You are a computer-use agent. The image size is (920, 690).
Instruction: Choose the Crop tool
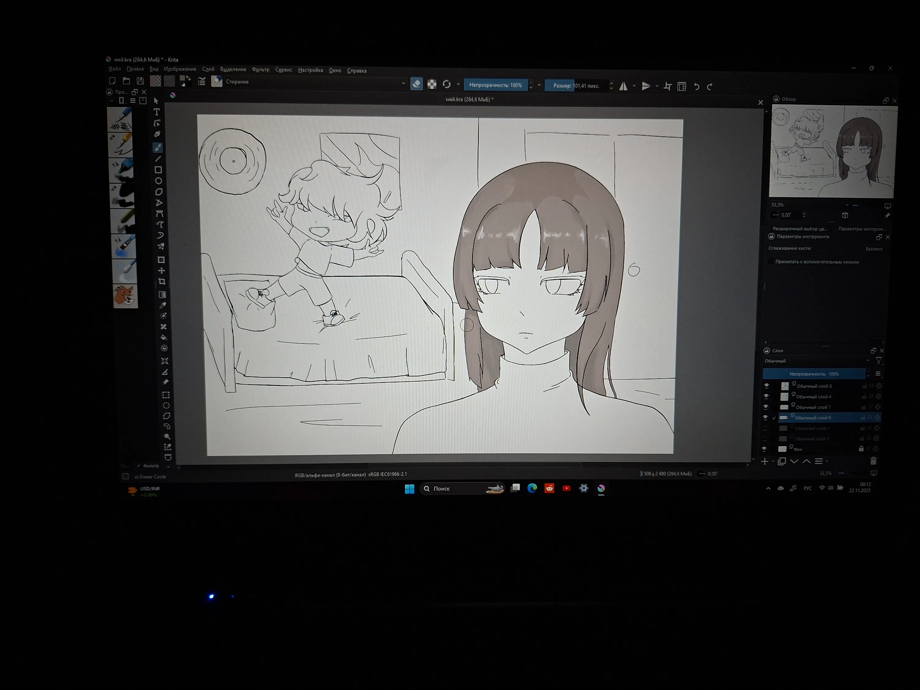click(x=162, y=282)
